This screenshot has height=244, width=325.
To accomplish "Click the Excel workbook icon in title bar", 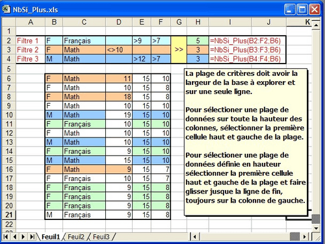I will click(6, 10).
